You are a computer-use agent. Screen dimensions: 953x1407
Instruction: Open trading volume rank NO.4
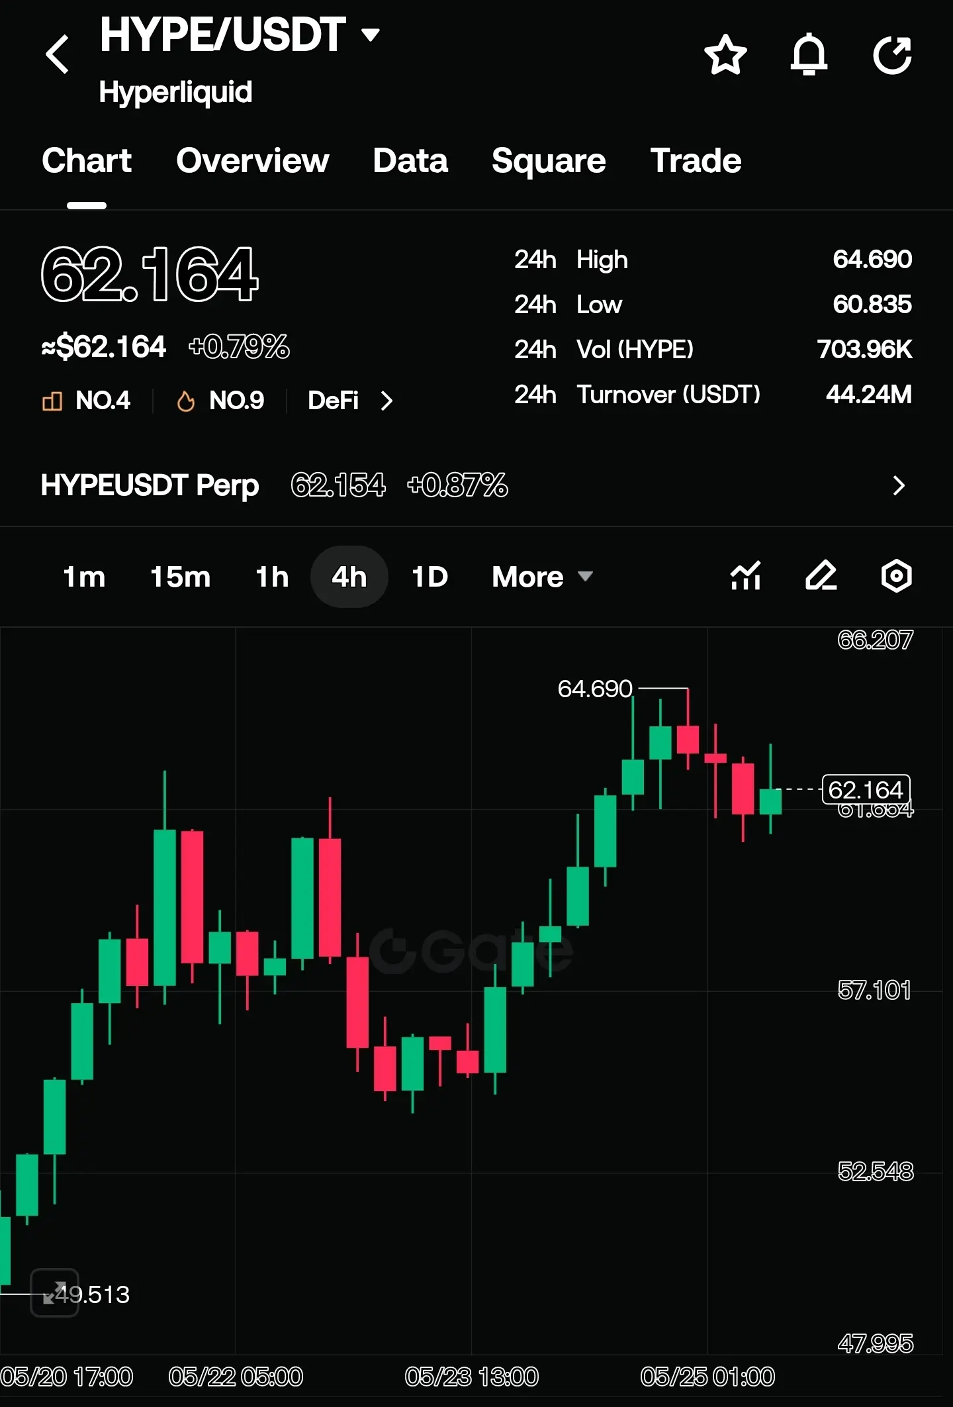tap(86, 401)
